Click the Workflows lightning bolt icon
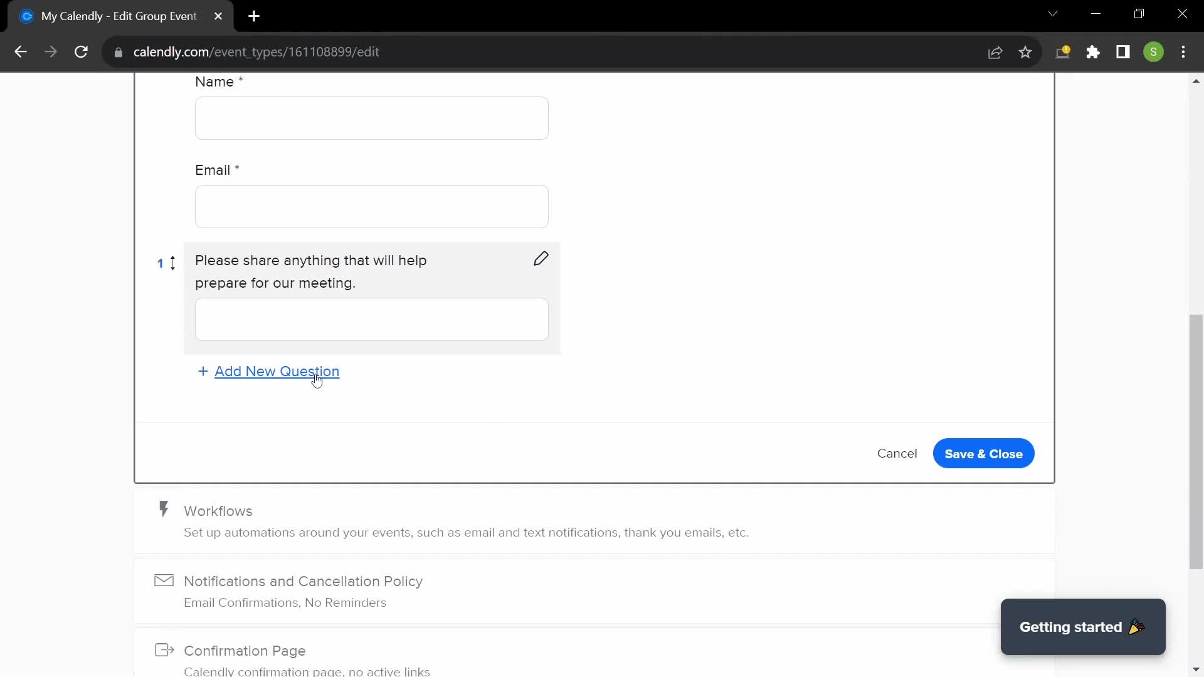This screenshot has width=1204, height=677. [x=164, y=509]
